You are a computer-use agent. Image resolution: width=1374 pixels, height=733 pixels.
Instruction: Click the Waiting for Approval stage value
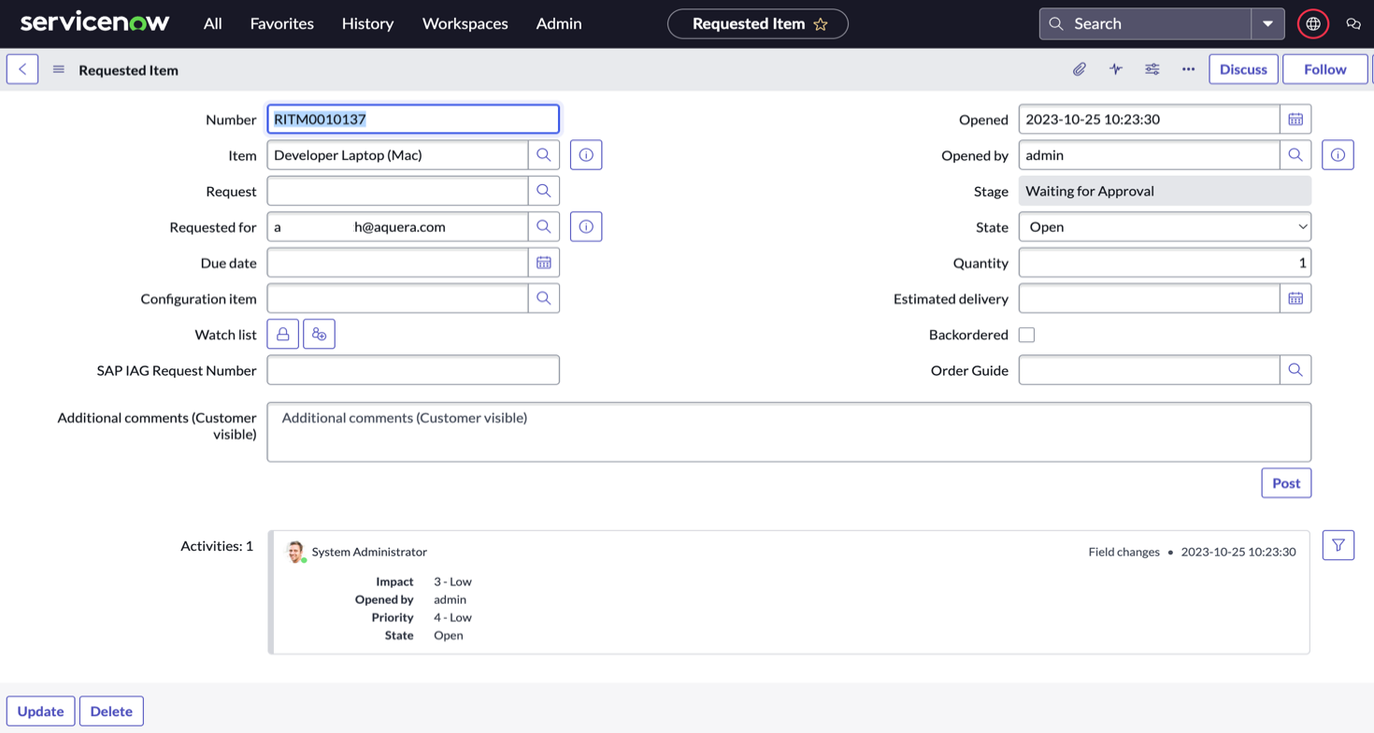(x=1165, y=191)
